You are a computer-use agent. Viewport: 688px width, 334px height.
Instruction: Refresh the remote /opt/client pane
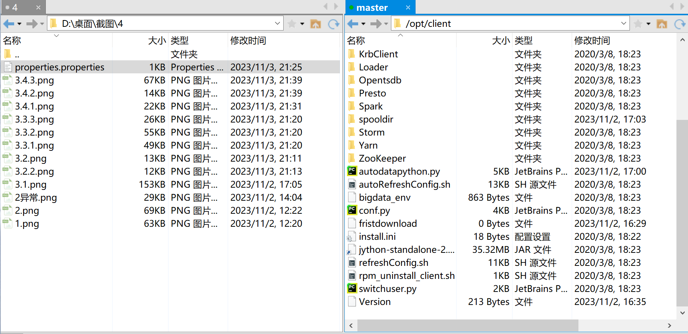pyautogui.click(x=680, y=24)
